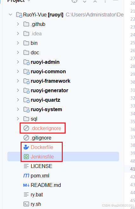Click the LICENSE text file icon
The height and width of the screenshot is (209, 135).
26,166
